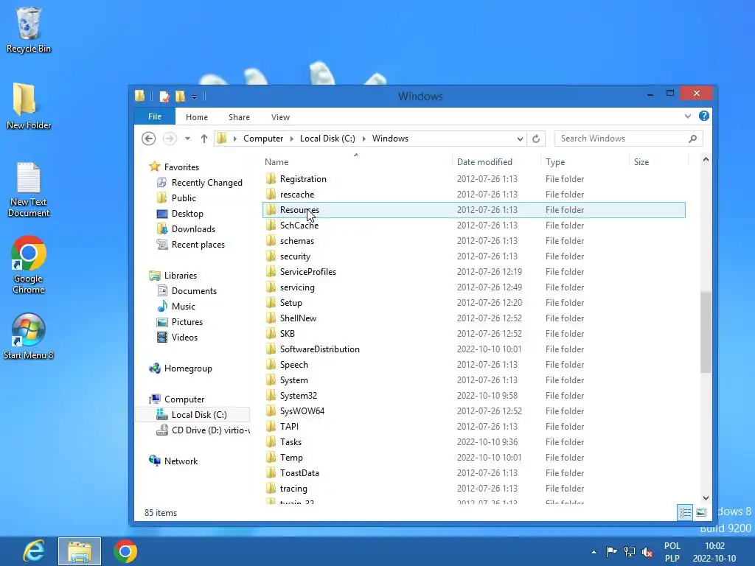Open Downloads in the navigation pane
755x566 pixels.
click(193, 229)
